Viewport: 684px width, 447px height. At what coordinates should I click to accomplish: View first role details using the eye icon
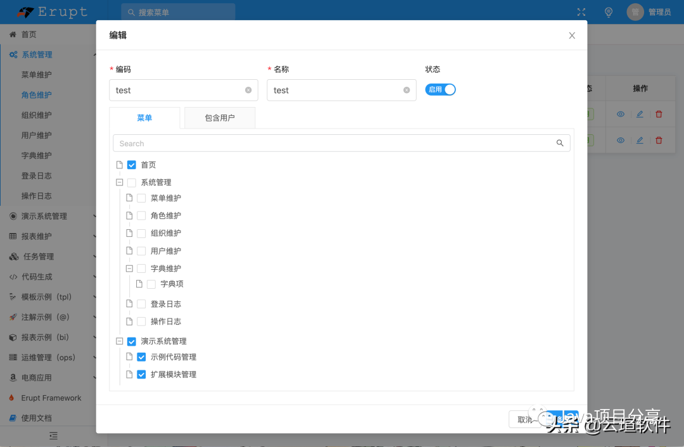pyautogui.click(x=620, y=114)
